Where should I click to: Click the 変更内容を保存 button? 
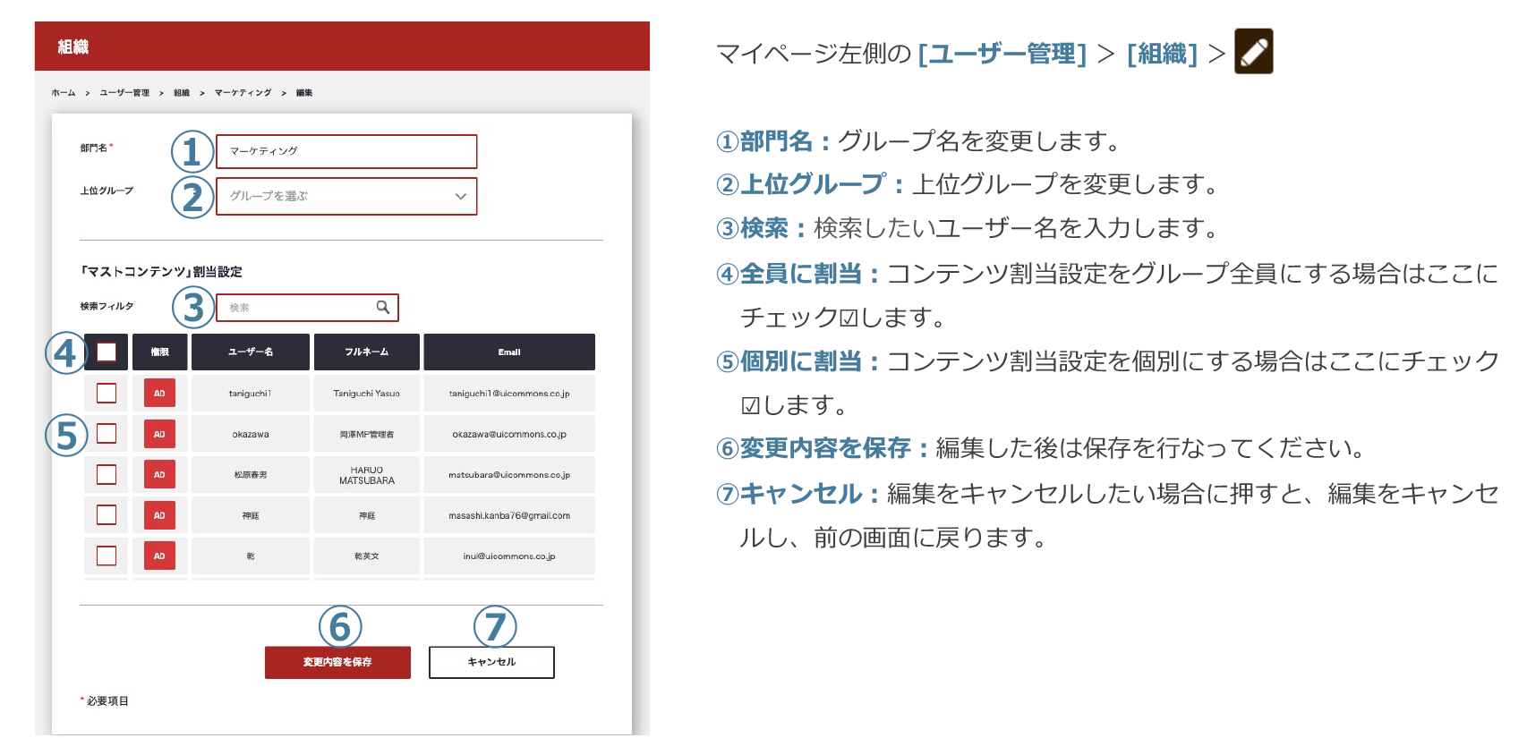337,663
